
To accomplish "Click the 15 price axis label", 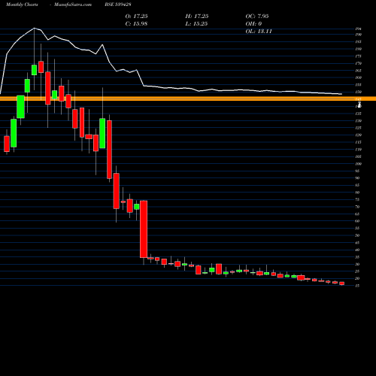I will click(x=357, y=286).
